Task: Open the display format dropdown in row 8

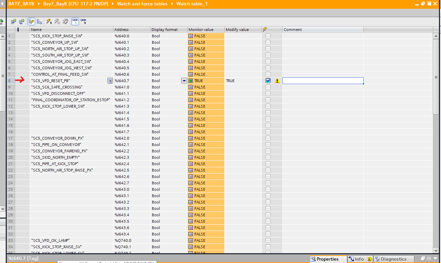Action: pos(184,81)
